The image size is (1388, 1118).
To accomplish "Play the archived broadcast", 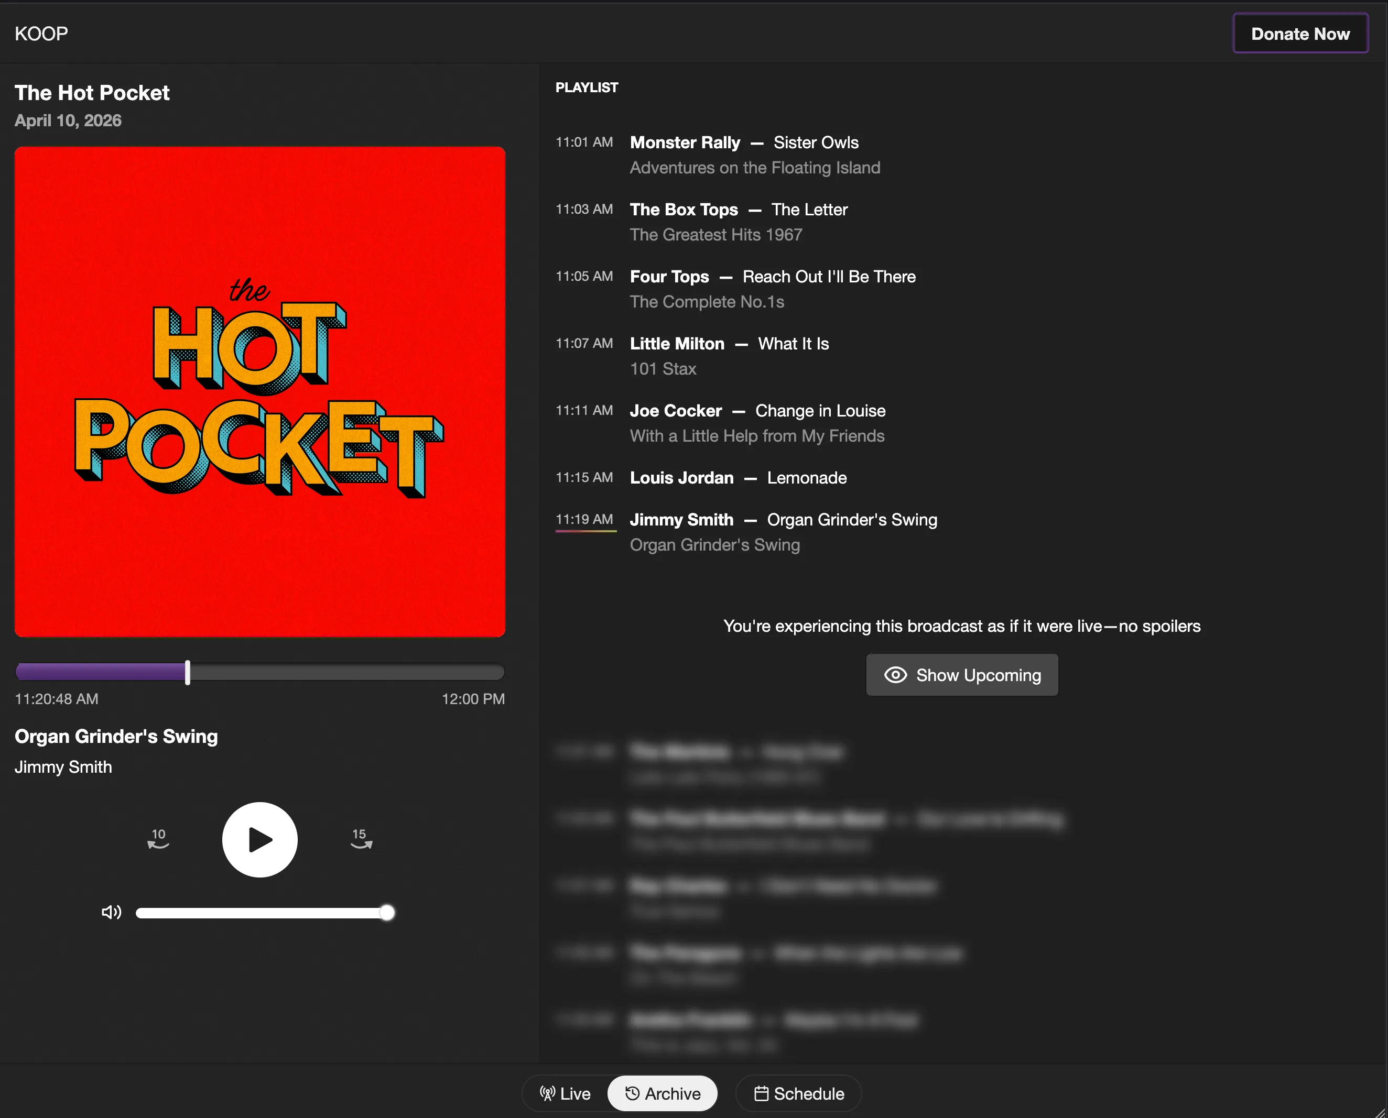I will point(259,839).
